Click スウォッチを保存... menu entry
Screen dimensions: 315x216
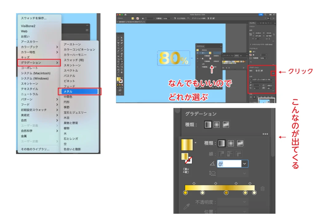coord(34,18)
